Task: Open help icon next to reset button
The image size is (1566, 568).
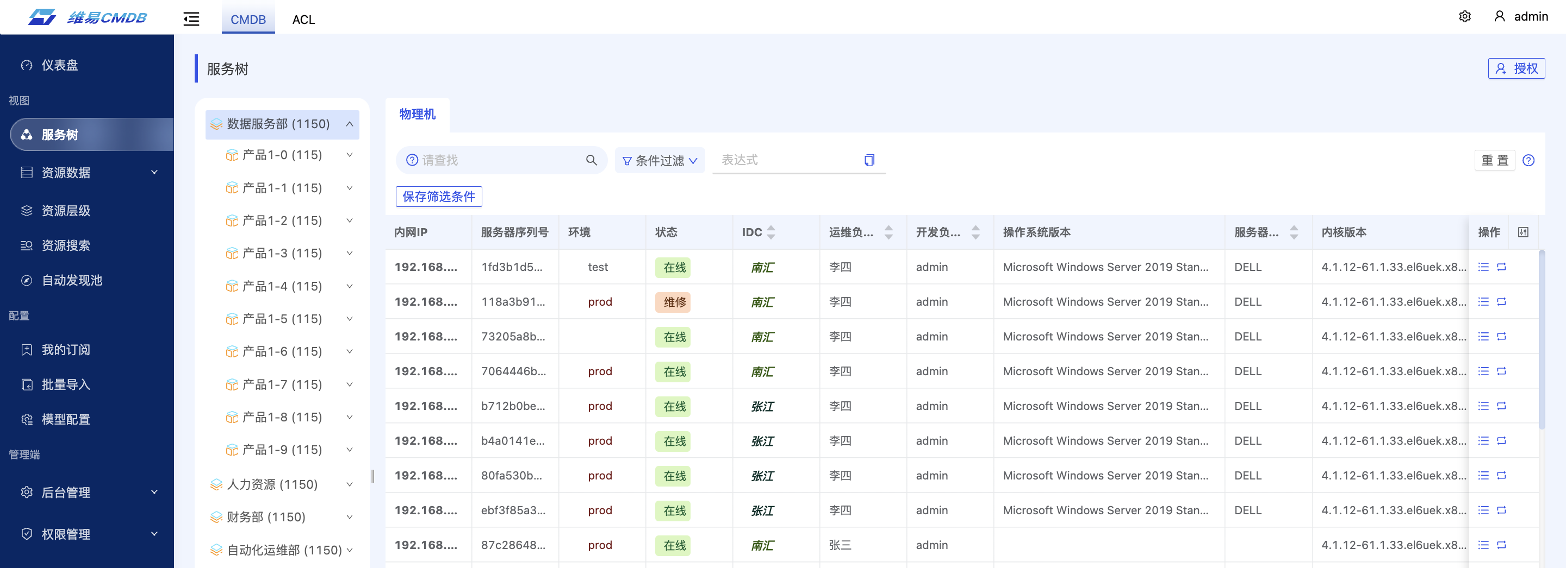Action: click(x=1528, y=160)
